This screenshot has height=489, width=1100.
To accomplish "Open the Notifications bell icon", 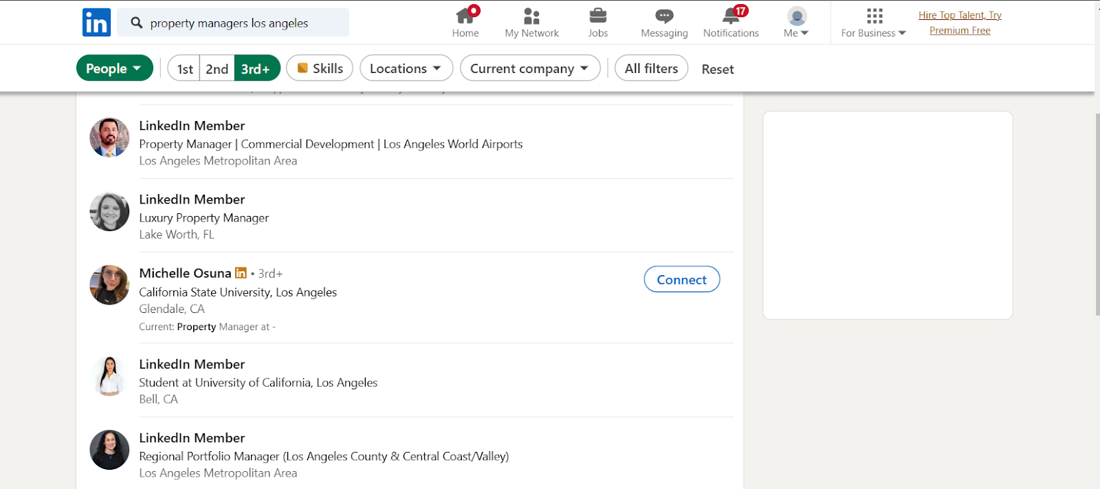I will point(731,16).
